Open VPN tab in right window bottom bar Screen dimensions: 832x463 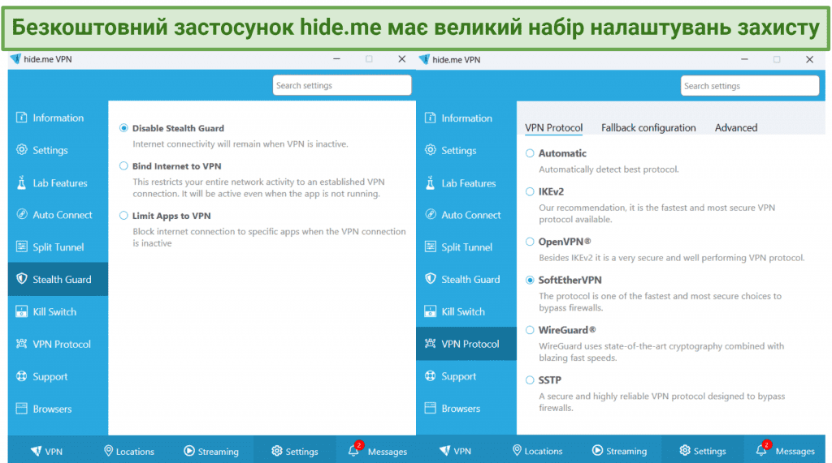pos(455,452)
